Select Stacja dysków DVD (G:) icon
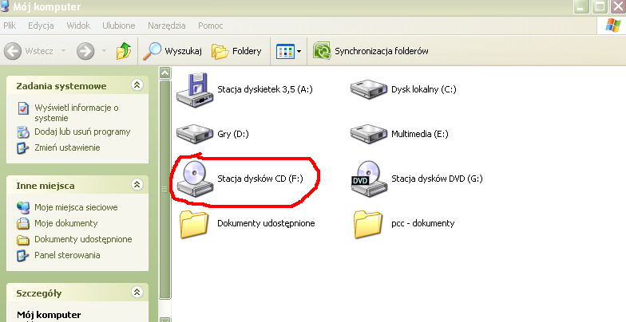Image resolution: width=626 pixels, height=322 pixels. point(369,179)
